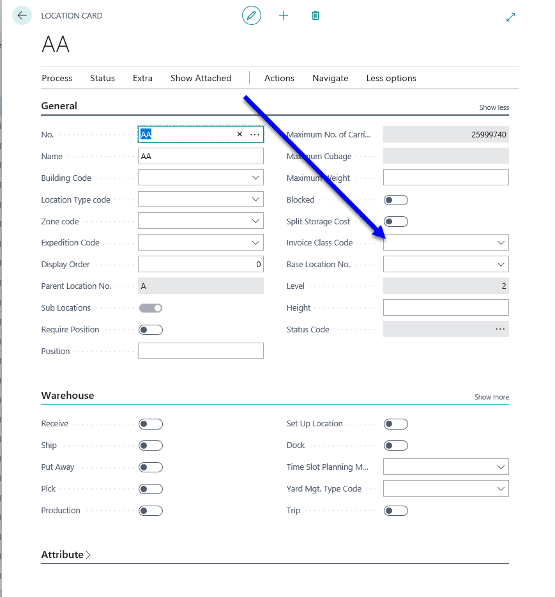
Task: Open the Zone code dropdown
Action: [255, 221]
